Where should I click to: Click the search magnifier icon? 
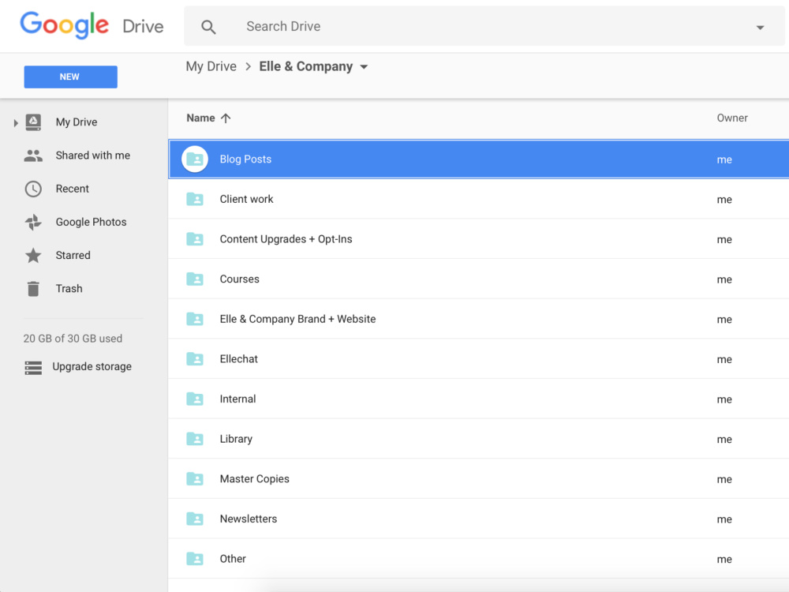(208, 27)
